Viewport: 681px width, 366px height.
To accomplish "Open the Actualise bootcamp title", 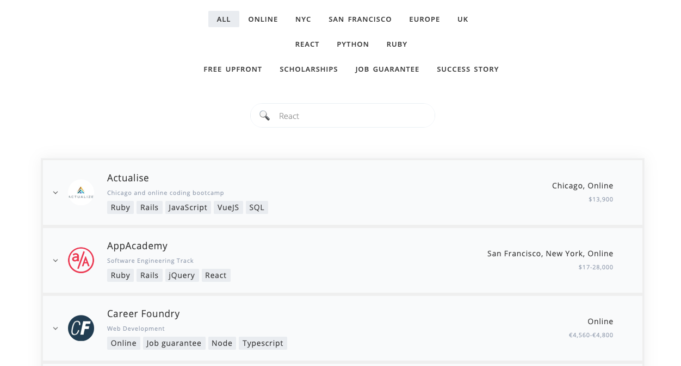I will coord(128,178).
